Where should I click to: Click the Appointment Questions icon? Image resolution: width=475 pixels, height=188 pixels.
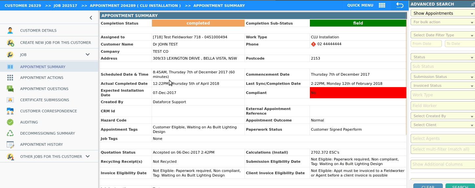(x=10, y=89)
